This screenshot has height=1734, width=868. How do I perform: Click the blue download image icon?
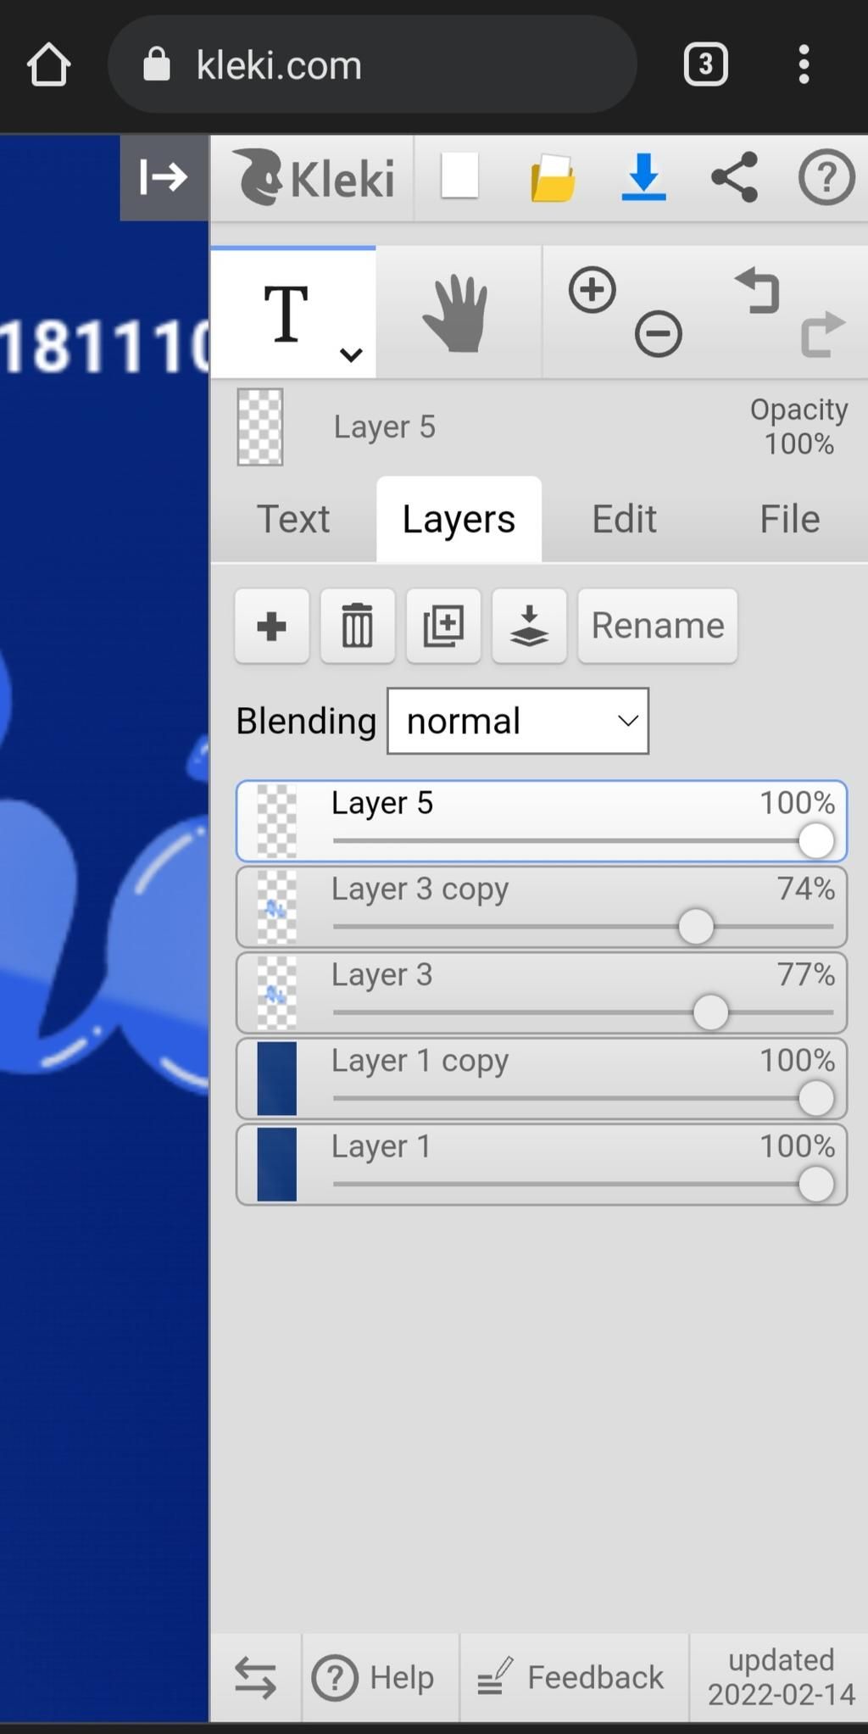[643, 177]
